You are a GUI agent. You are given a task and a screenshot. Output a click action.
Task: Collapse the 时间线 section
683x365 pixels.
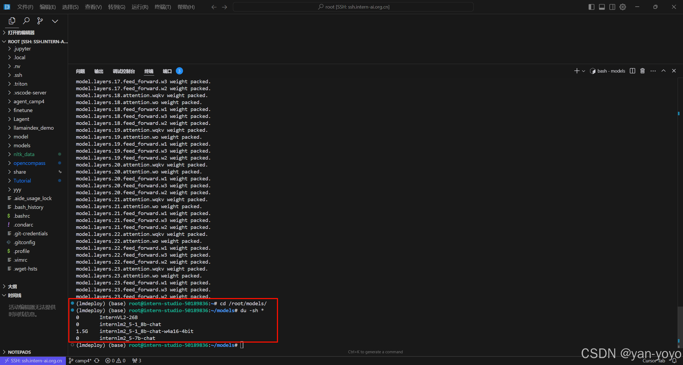point(15,295)
